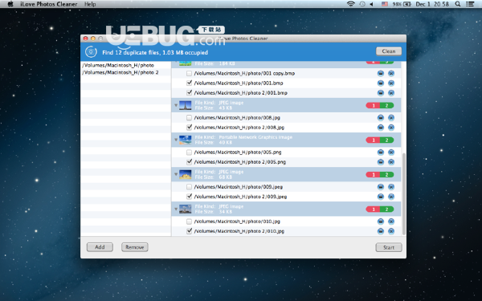This screenshot has width=482, height=301.
Task: Click the X icon for photo 2/008.jpg
Action: [x=391, y=128]
